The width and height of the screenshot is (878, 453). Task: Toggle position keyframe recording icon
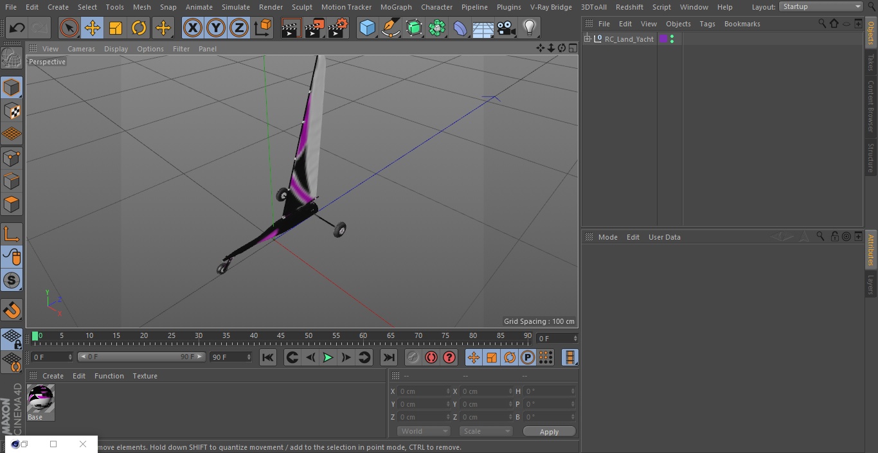(x=474, y=357)
